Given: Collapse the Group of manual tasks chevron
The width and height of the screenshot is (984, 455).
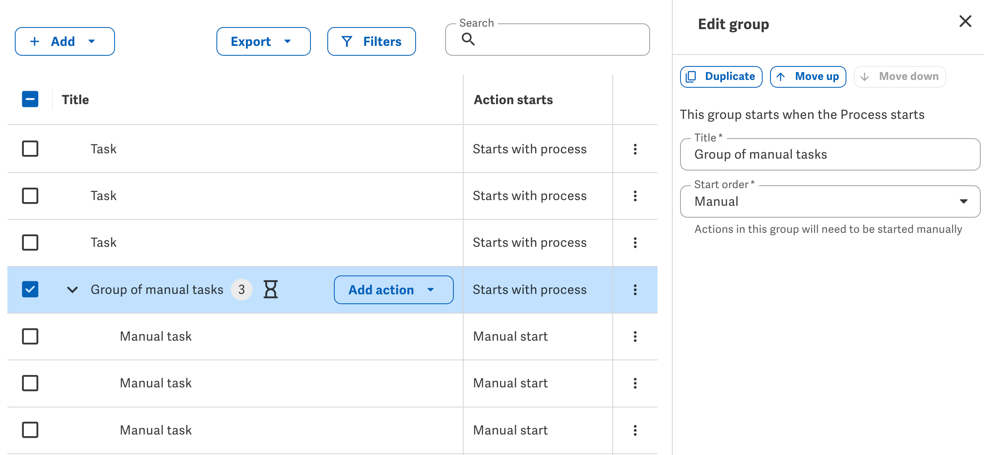Looking at the screenshot, I should 72,290.
